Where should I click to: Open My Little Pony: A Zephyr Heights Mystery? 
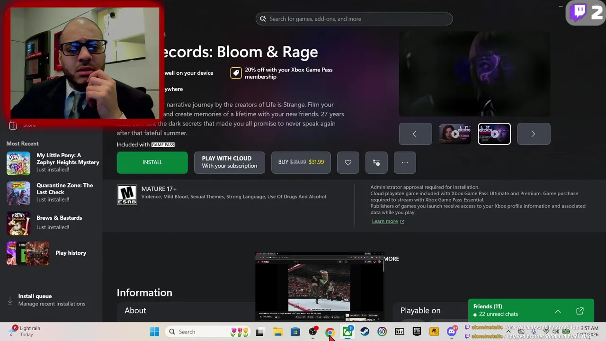[53, 162]
